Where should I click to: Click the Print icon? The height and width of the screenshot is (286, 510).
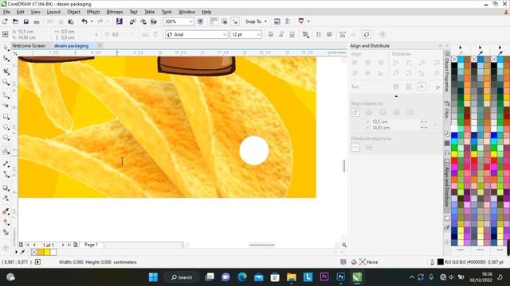click(x=37, y=21)
